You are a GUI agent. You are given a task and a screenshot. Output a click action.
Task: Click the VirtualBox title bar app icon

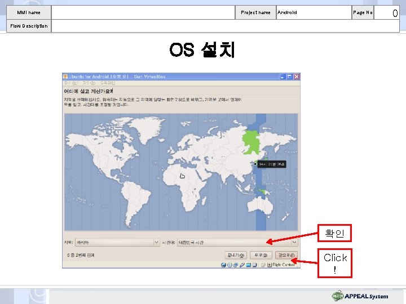[x=65, y=77]
